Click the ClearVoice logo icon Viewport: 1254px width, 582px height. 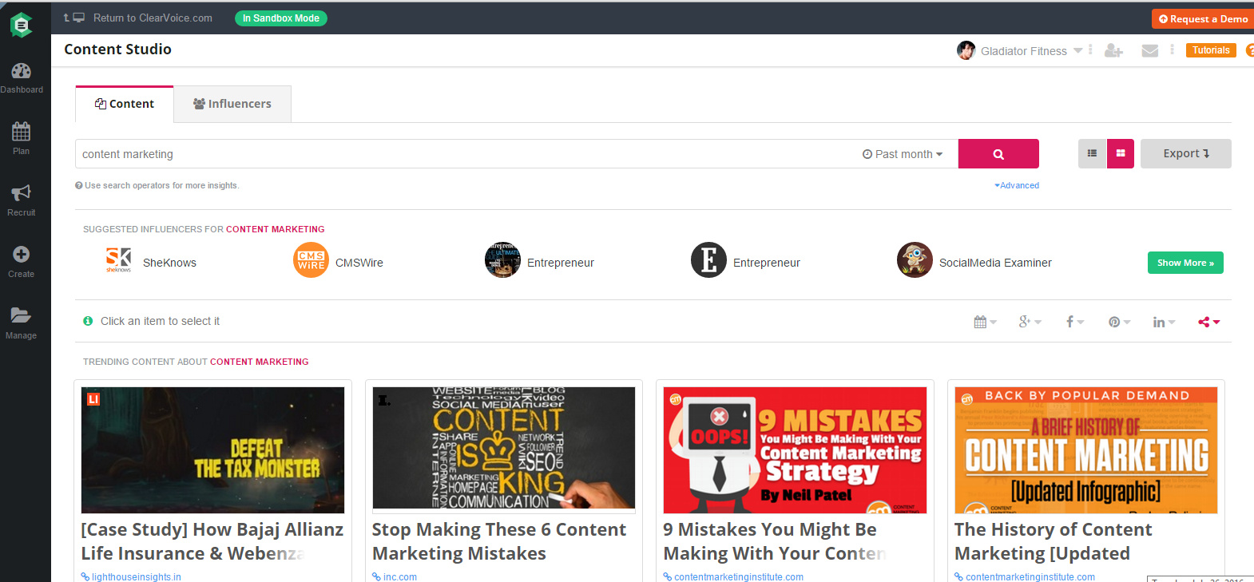[22, 25]
